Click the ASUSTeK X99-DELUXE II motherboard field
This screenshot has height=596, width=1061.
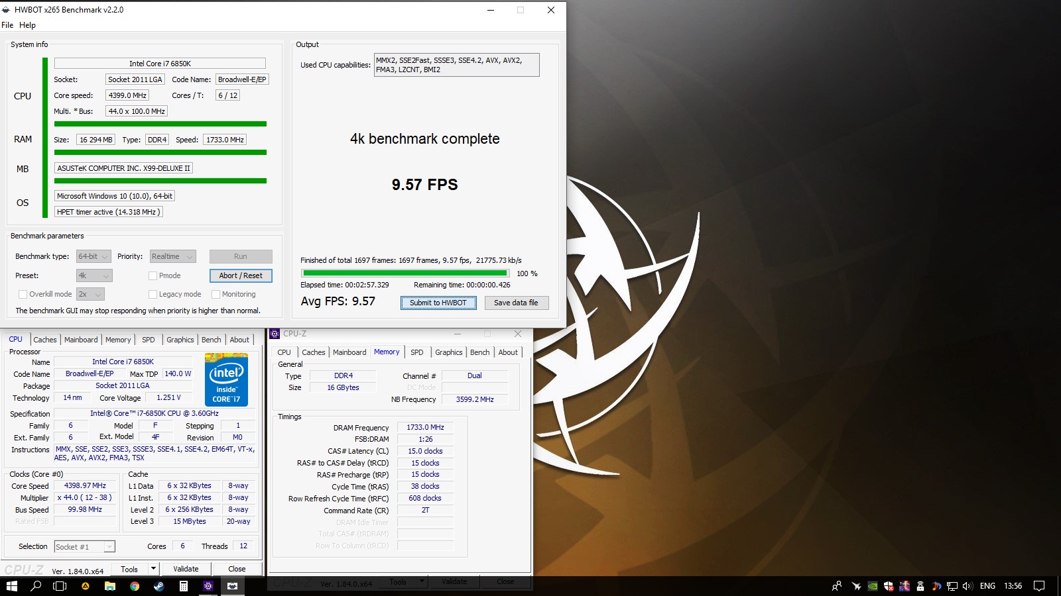[x=123, y=168]
